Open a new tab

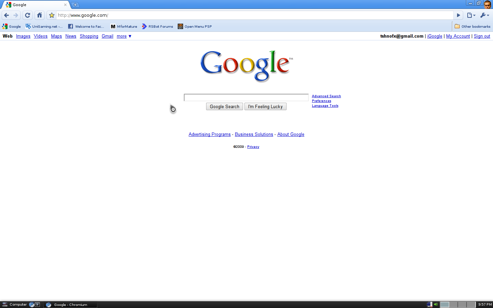pyautogui.click(x=75, y=5)
